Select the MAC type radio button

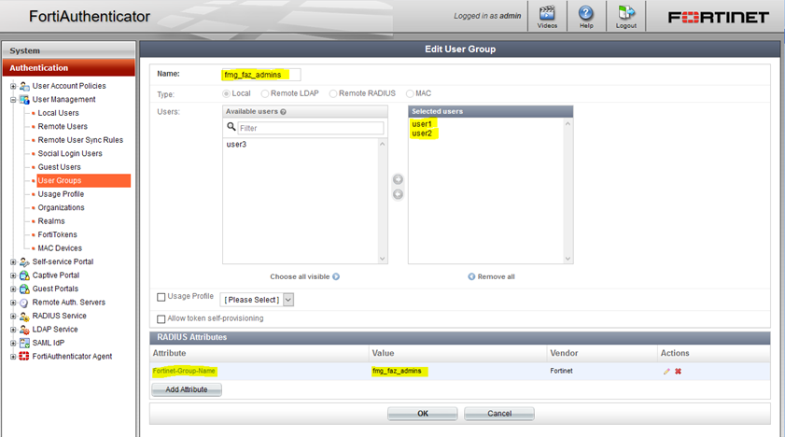tap(410, 93)
